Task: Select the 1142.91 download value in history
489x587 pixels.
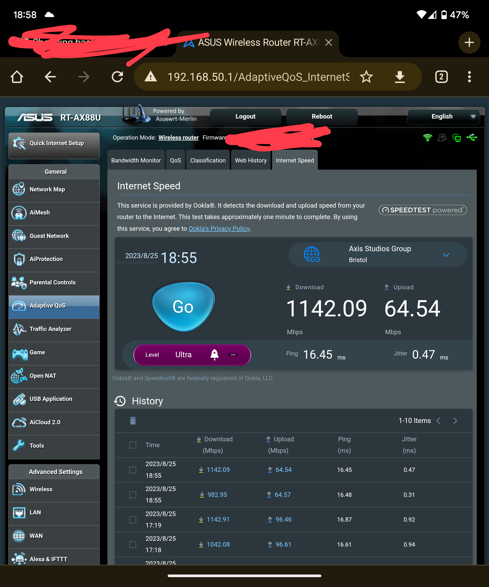Action: point(218,520)
